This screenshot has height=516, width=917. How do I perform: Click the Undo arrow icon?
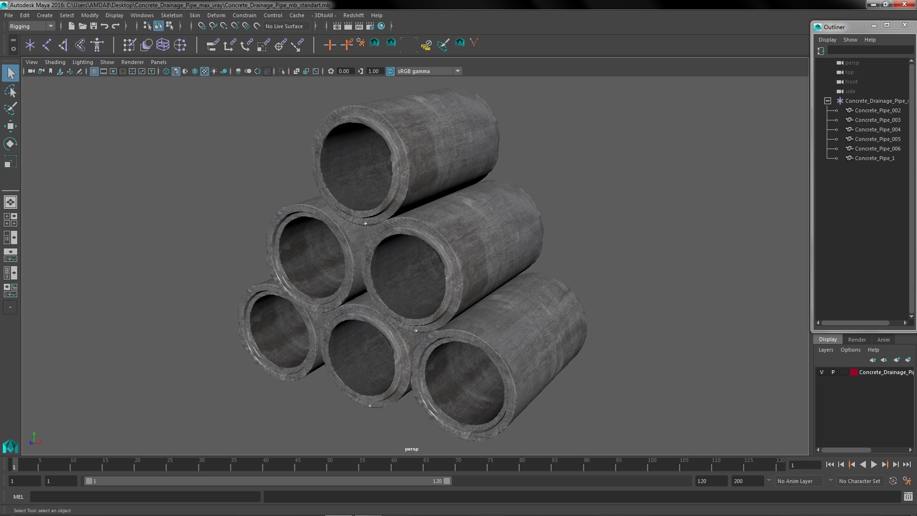click(x=105, y=26)
